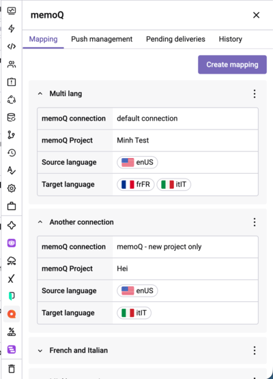Open the history clock sidebar icon
Image resolution: width=273 pixels, height=379 pixels.
(12, 153)
